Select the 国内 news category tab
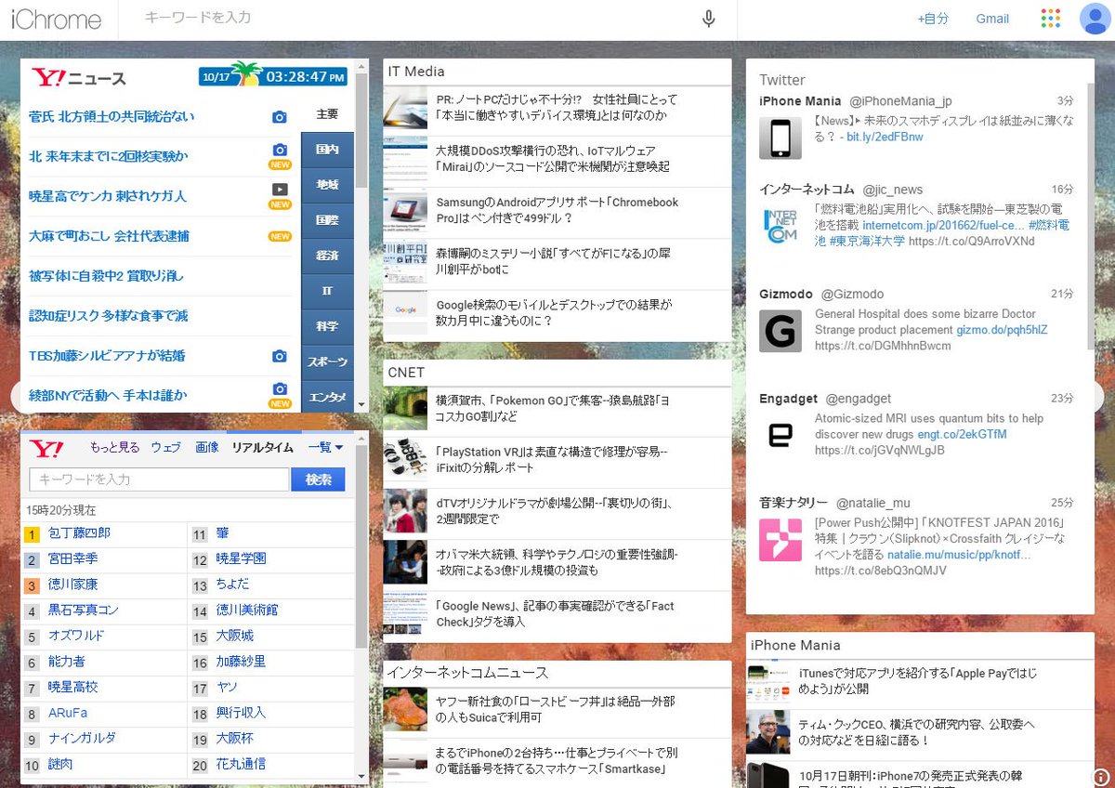The height and width of the screenshot is (788, 1115). tap(327, 150)
